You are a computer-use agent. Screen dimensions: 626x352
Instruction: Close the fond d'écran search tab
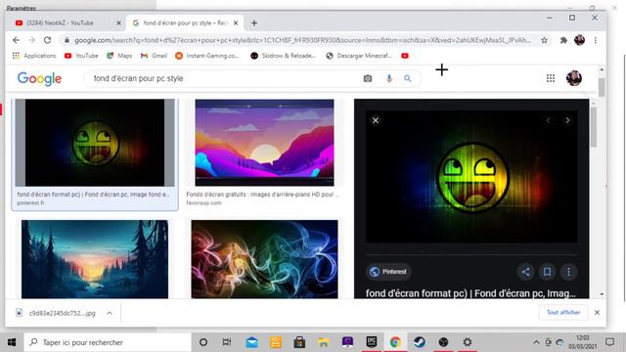point(236,23)
